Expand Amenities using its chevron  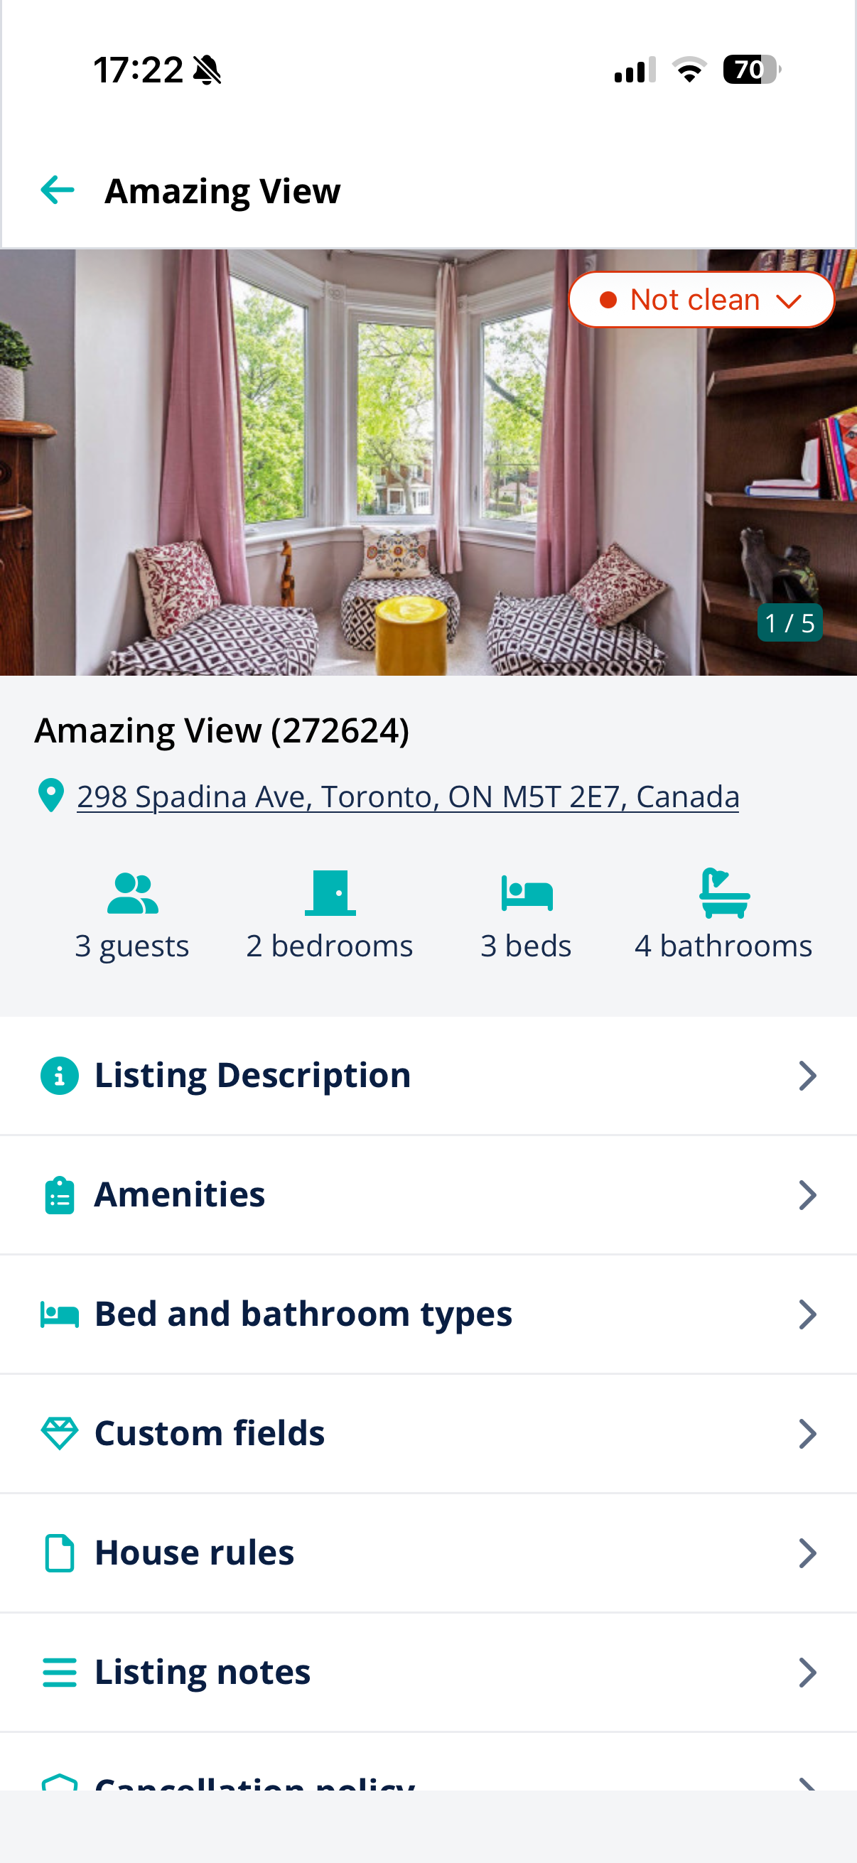807,1195
